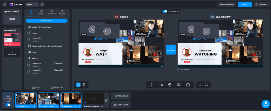Open the dropdown next to project name tester
This screenshot has width=271, height=111.
[42, 4]
